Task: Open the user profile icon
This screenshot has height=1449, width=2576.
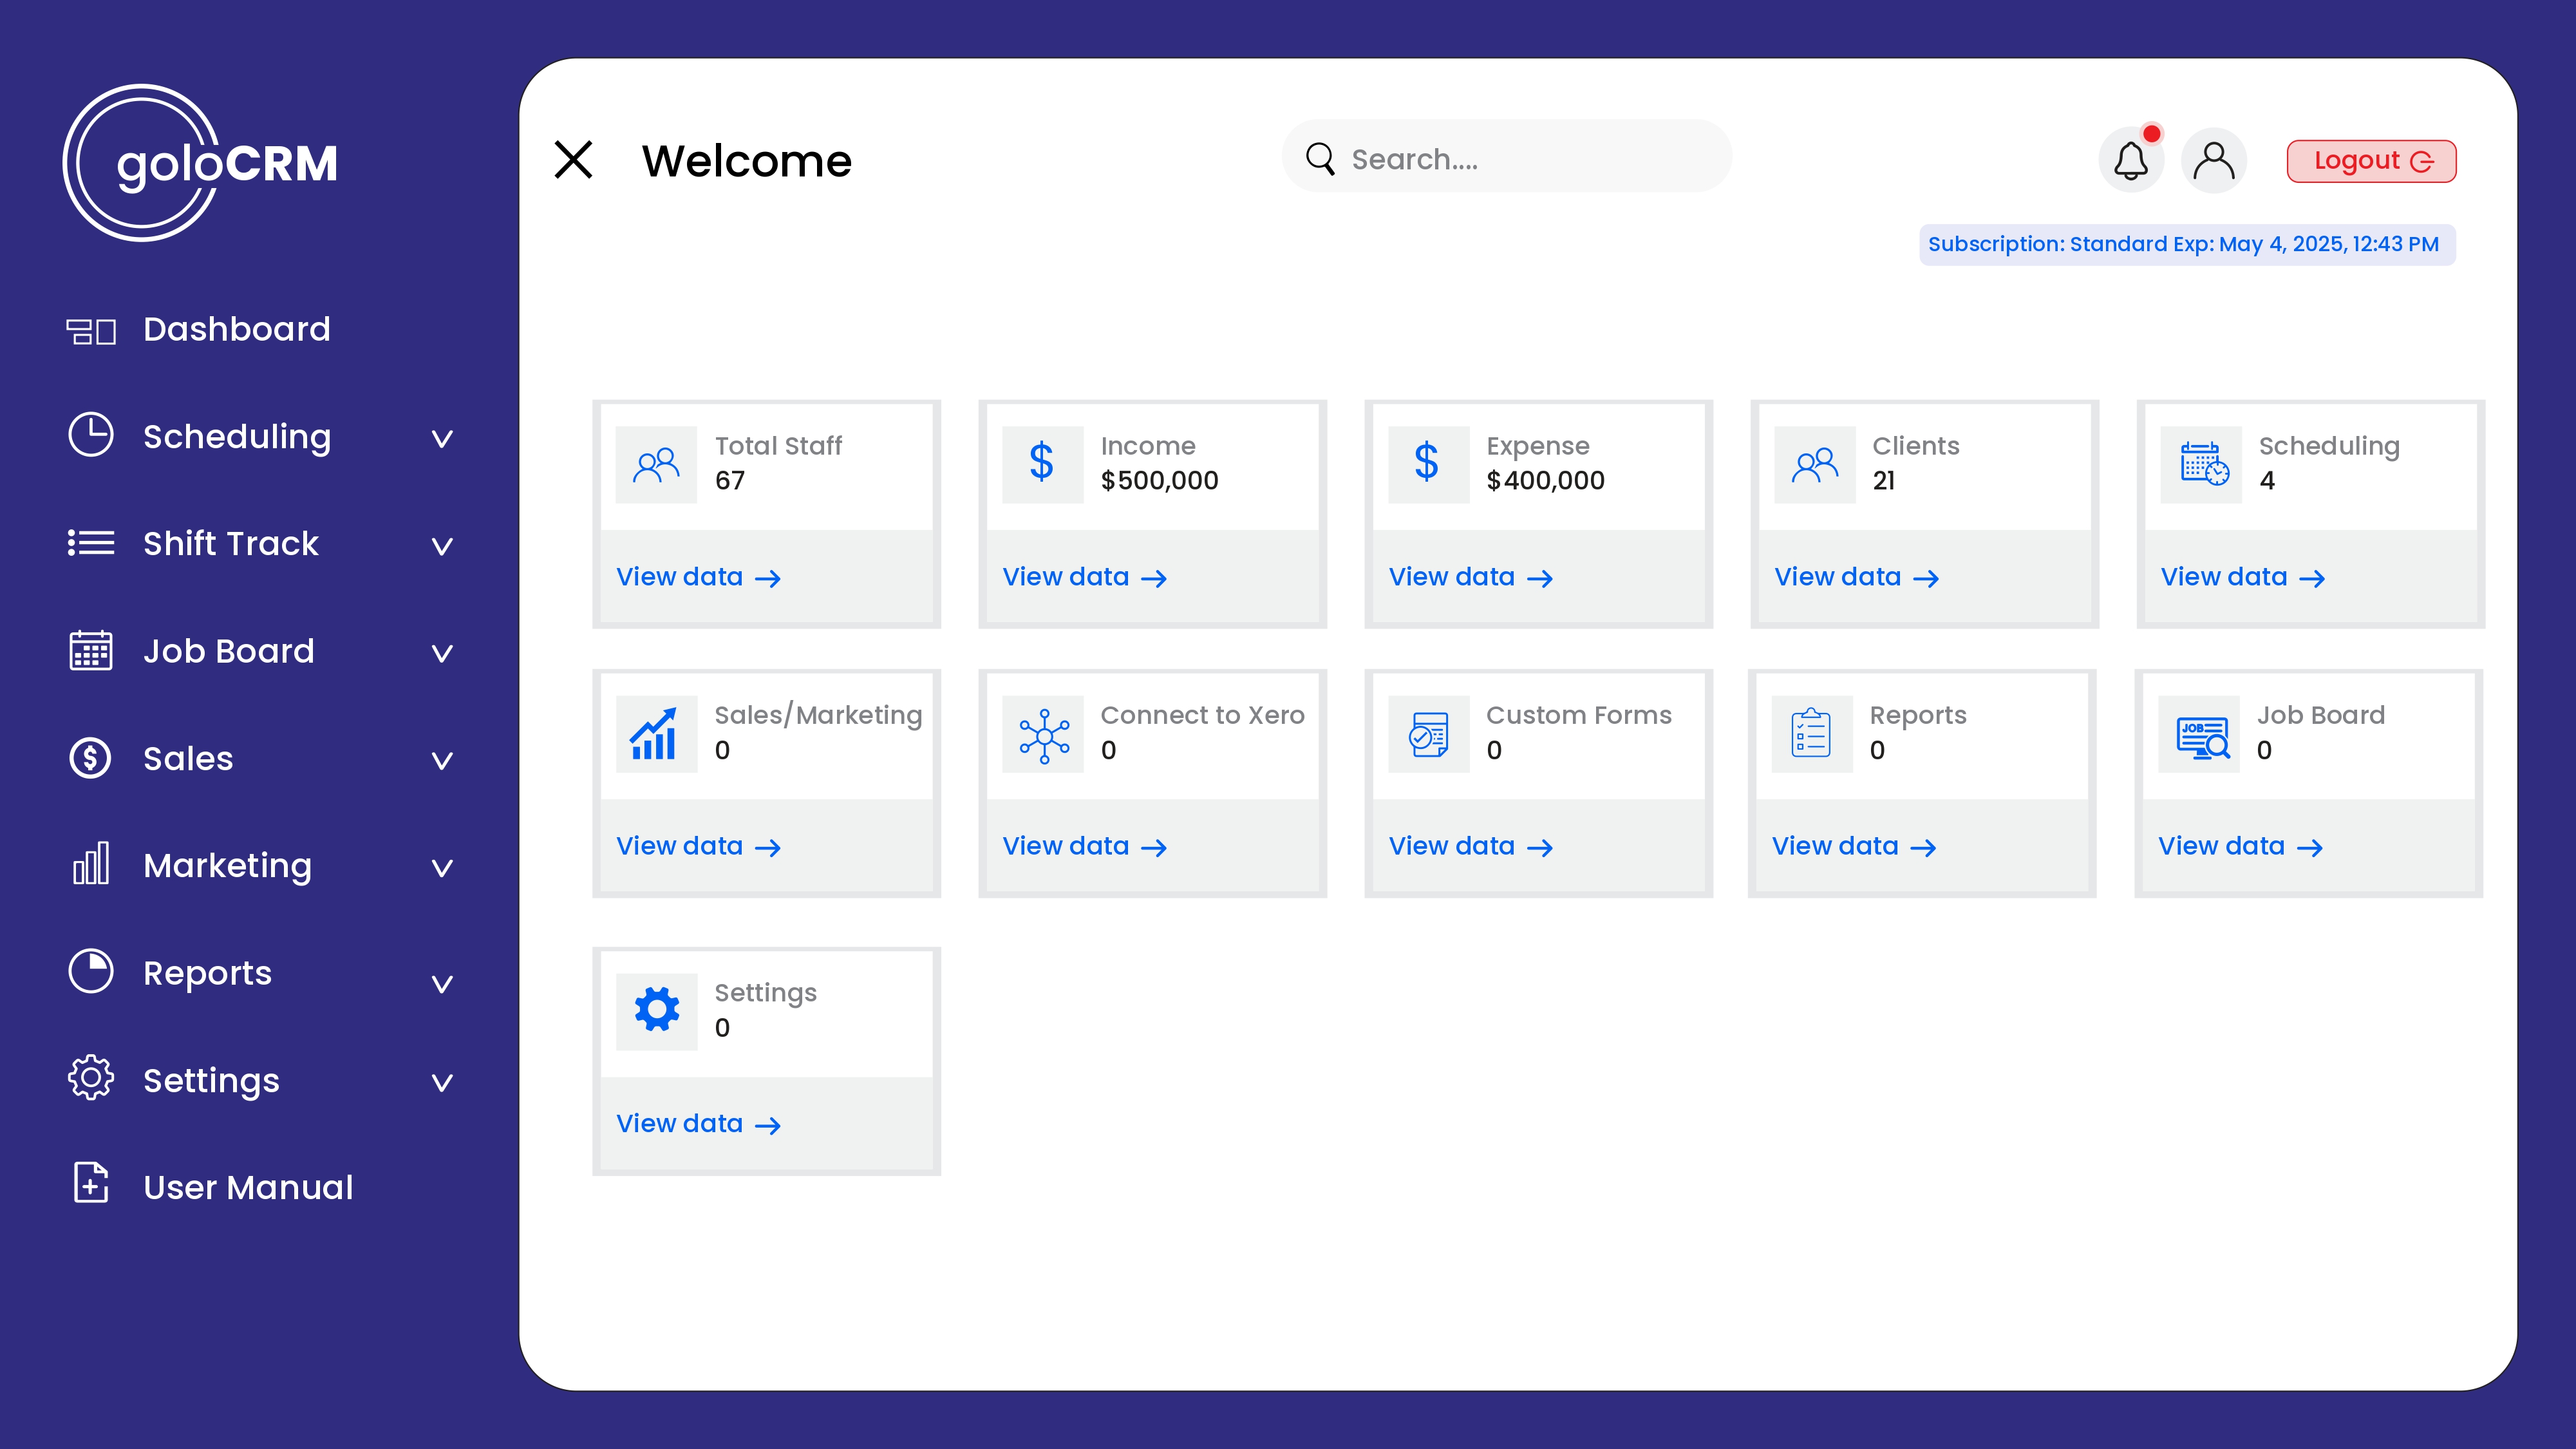Action: [2213, 160]
